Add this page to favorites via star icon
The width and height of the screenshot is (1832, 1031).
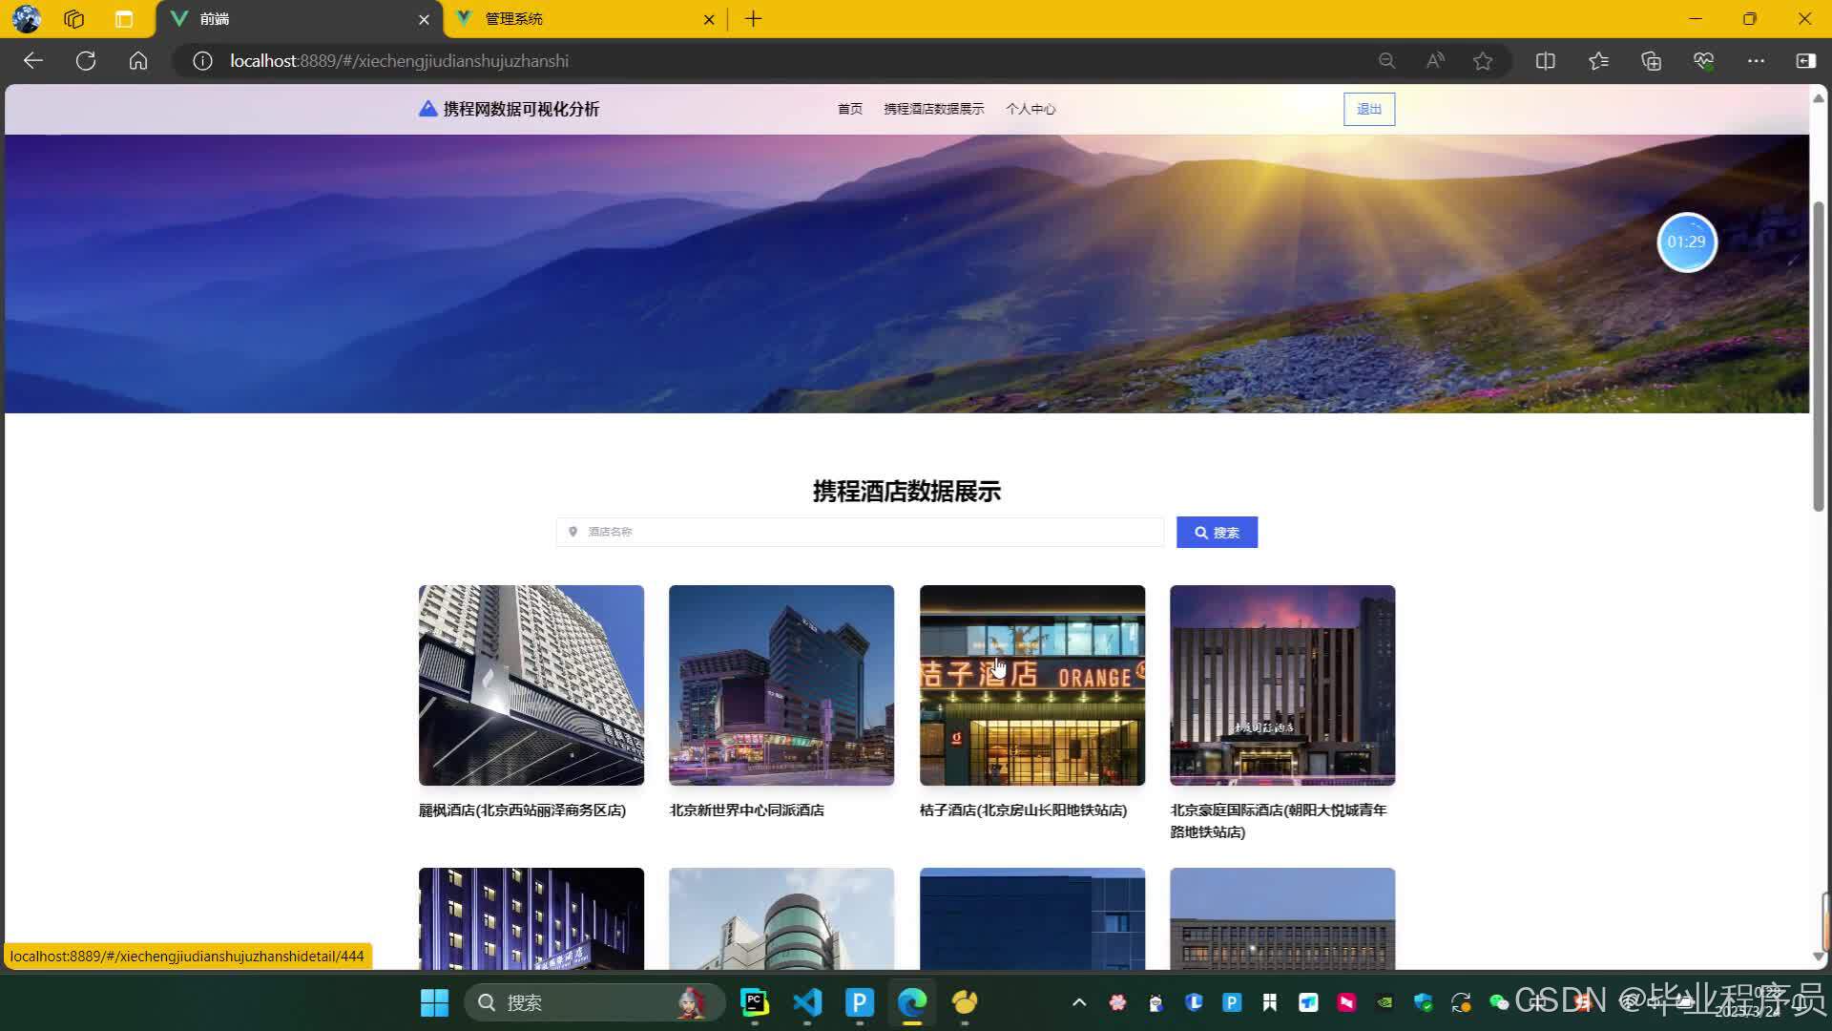pyautogui.click(x=1483, y=60)
